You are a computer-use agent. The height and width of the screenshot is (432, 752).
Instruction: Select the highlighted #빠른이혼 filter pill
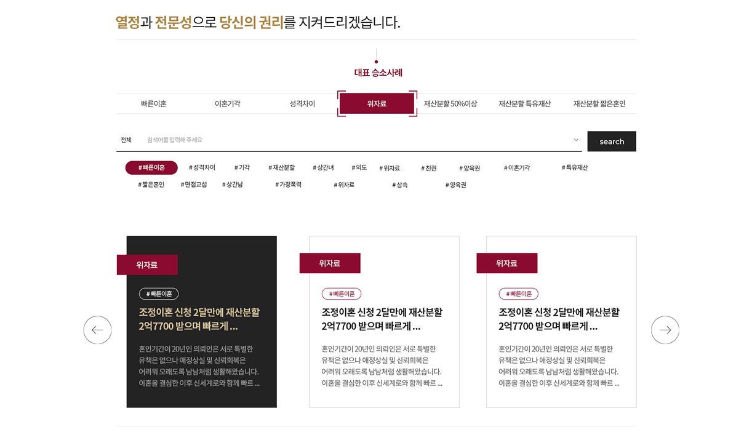(x=151, y=168)
